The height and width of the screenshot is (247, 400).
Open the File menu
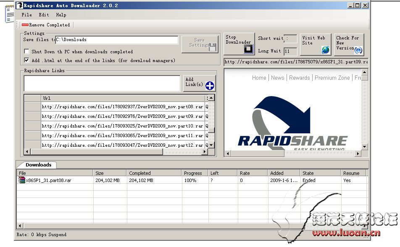[x=26, y=15]
